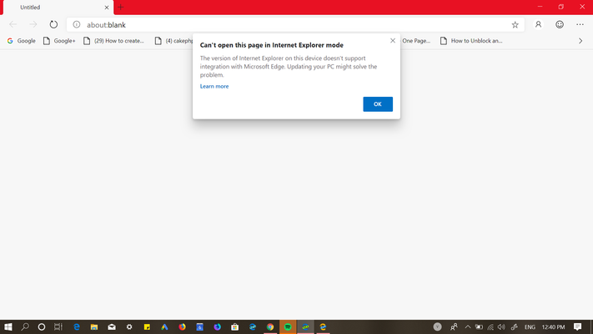Open Cortana circle icon

click(x=42, y=326)
